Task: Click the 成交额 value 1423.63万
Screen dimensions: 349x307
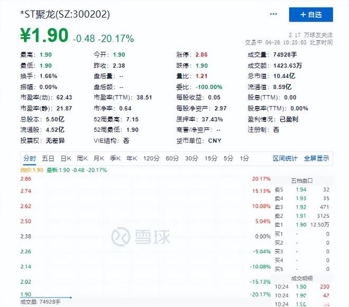Action: [288, 66]
